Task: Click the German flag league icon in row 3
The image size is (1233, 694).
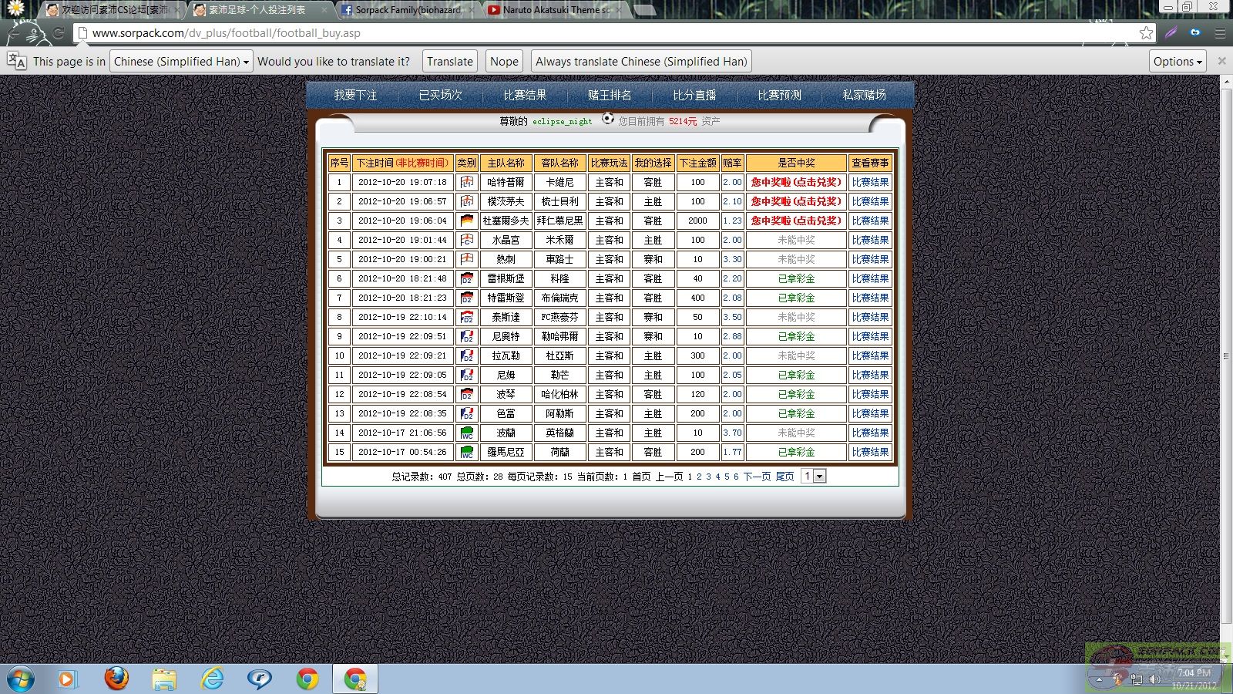Action: pos(466,221)
